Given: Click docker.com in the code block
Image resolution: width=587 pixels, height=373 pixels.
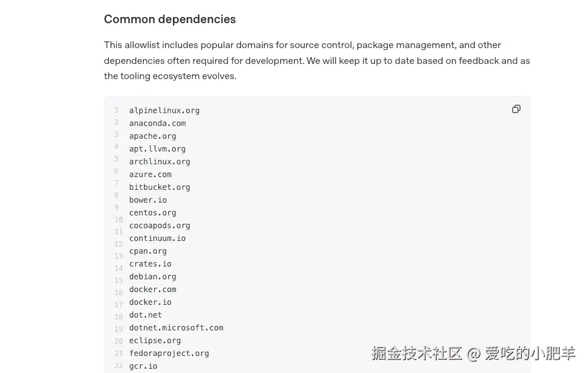Looking at the screenshot, I should point(152,289).
